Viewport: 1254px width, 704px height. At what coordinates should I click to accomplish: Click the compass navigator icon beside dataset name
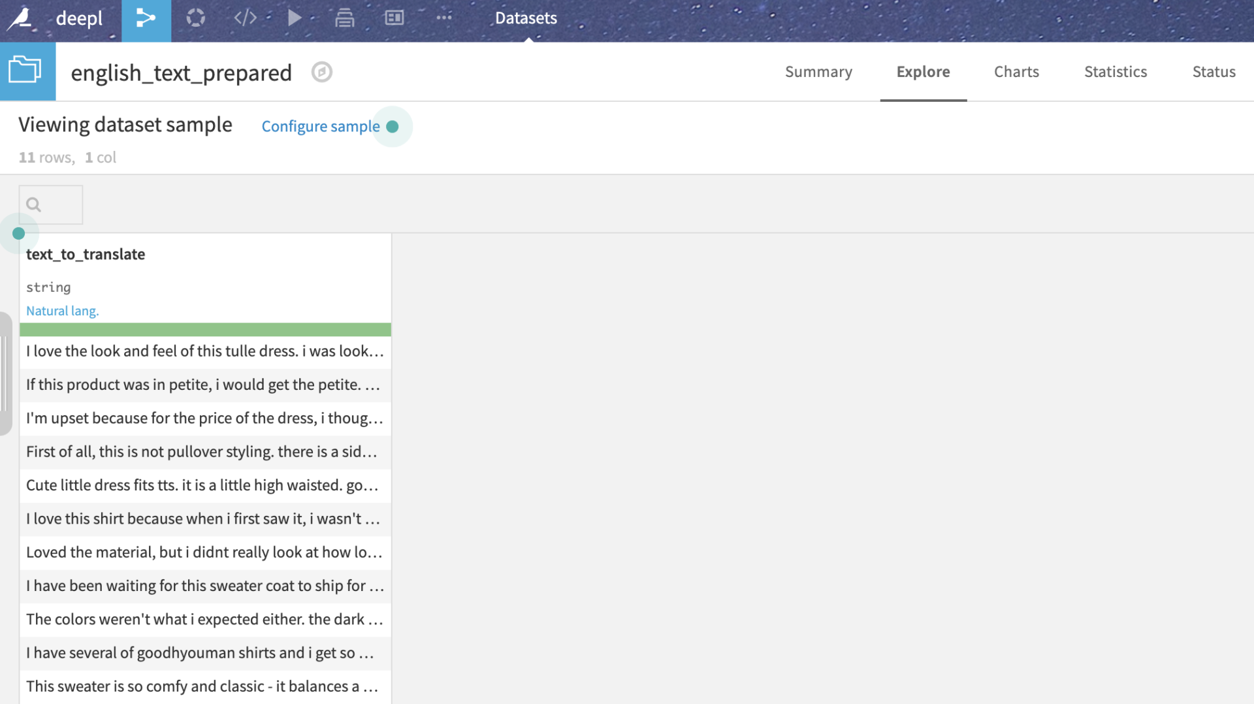pyautogui.click(x=321, y=72)
